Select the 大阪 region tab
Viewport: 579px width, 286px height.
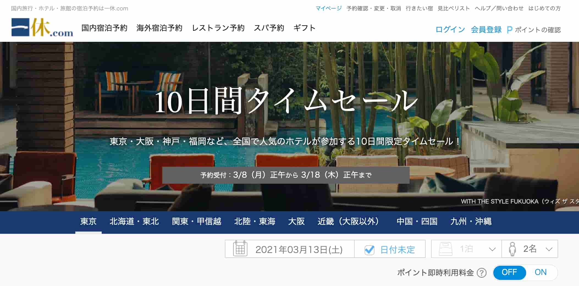[x=296, y=221]
